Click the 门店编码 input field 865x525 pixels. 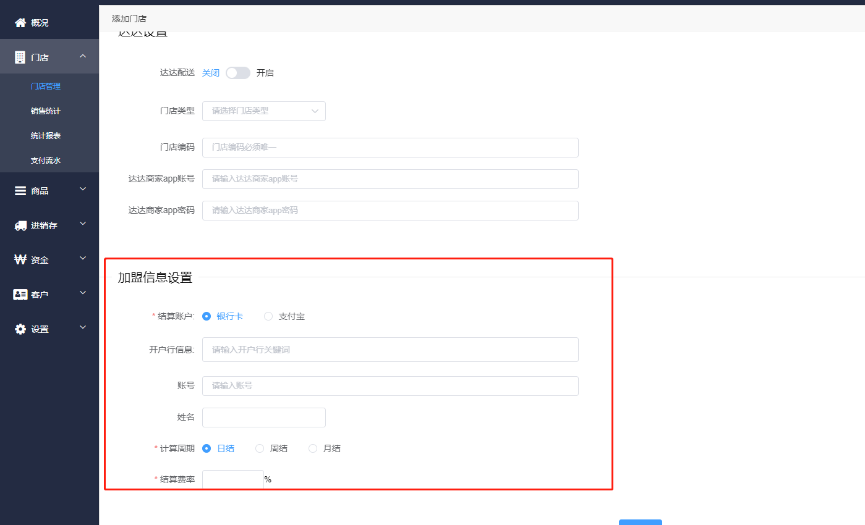tap(390, 148)
